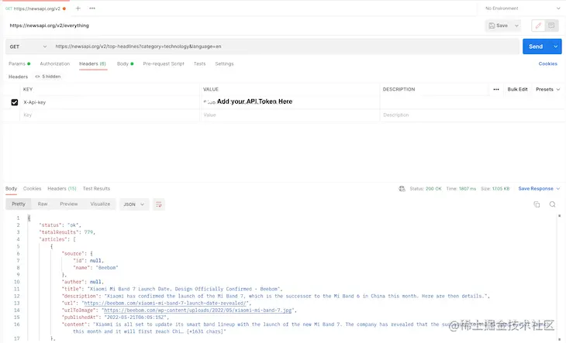Screen dimensions: 566x343
Task: Click Save Response
Action: pos(536,188)
